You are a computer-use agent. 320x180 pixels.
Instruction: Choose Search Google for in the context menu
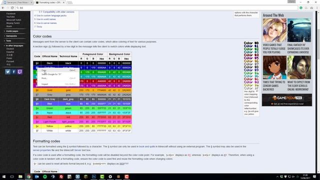tap(58, 74)
